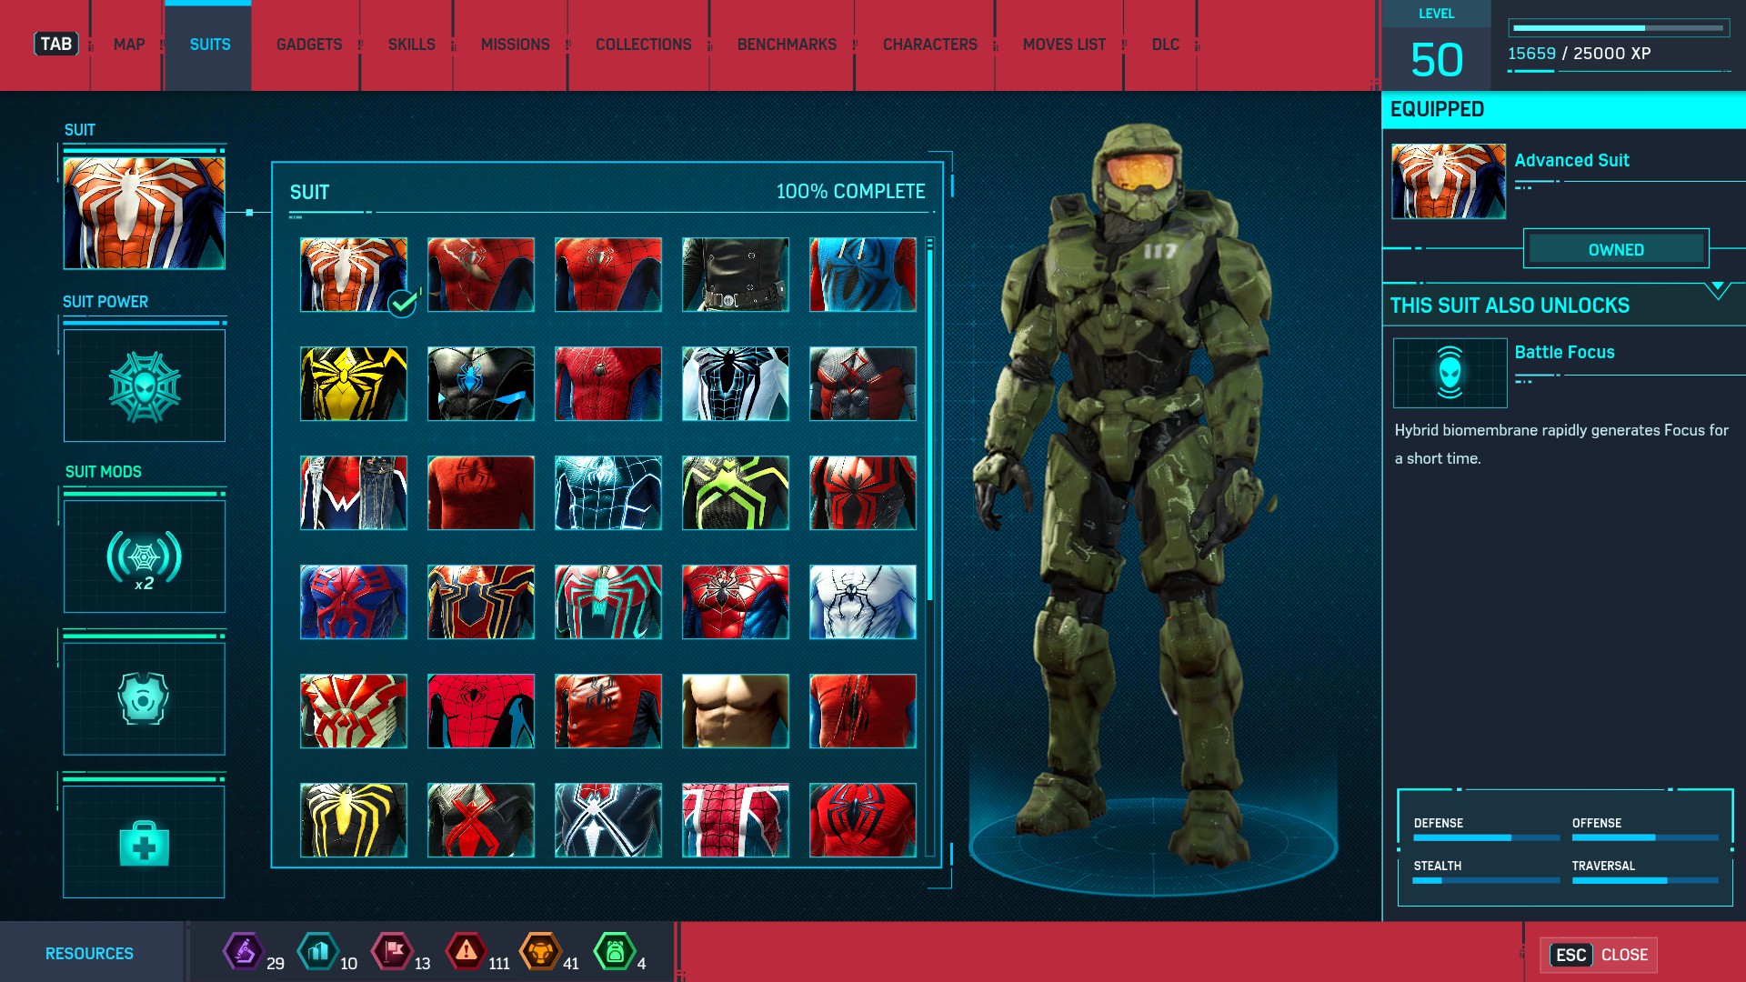Collapse the This Suit Also Unlocks section
This screenshot has height=982, width=1746.
pyautogui.click(x=1717, y=290)
